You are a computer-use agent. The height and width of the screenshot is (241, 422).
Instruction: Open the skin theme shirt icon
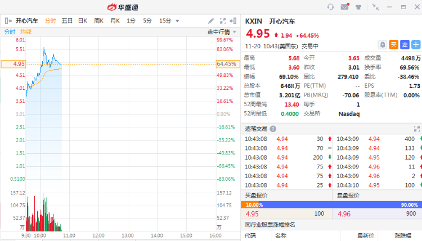pos(359,7)
